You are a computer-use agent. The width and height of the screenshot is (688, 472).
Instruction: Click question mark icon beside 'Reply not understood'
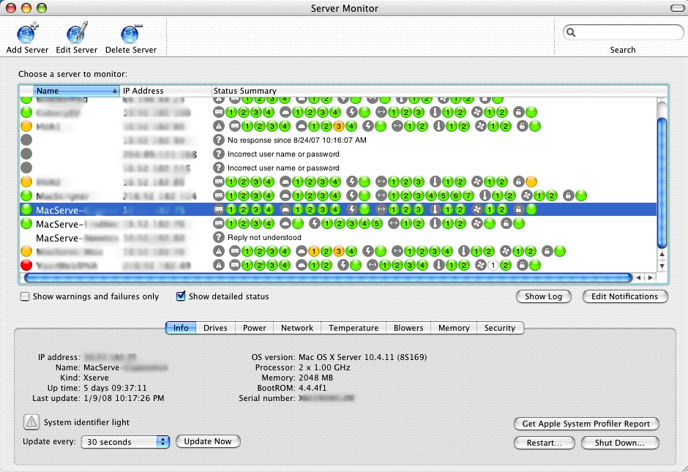click(x=219, y=237)
